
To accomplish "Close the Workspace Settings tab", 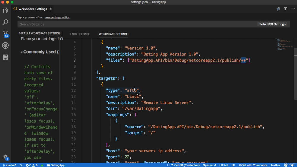I will (x=50, y=9).
